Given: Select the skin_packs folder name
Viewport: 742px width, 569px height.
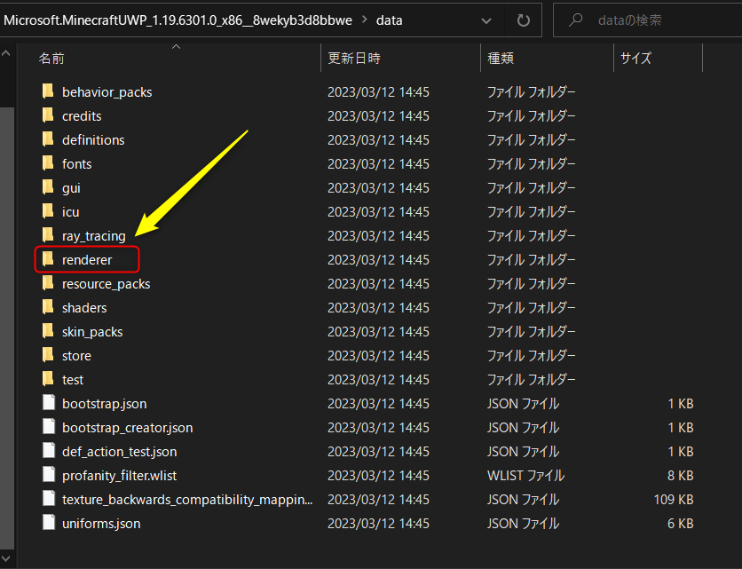Looking at the screenshot, I should click(x=92, y=331).
